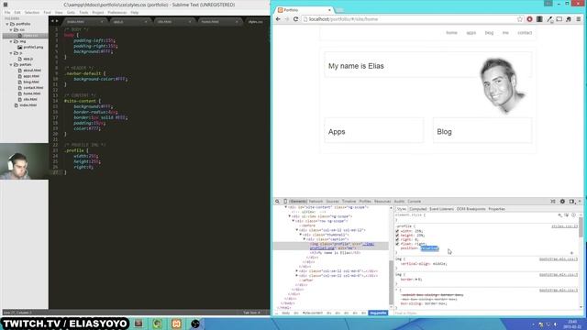This screenshot has height=330, width=587.
Task: Click the red circular extension icon in Chrome toolbar
Action: [529, 19]
